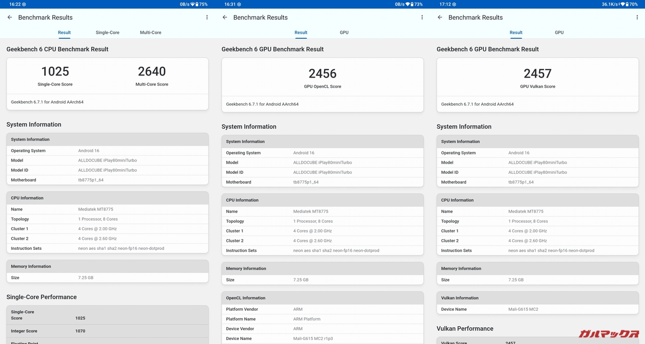
Task: Tap Model ID row on Vulkan screen
Action: click(x=538, y=172)
